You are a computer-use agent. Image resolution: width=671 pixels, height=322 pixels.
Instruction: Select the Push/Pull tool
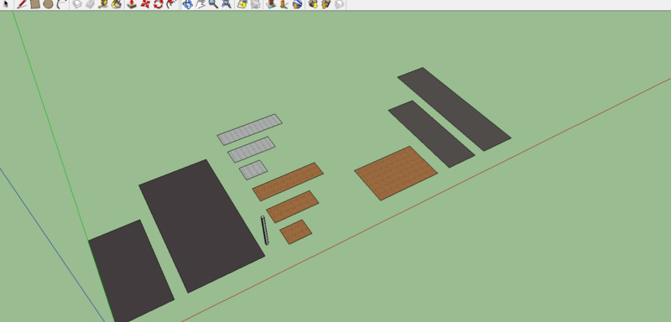[132, 4]
